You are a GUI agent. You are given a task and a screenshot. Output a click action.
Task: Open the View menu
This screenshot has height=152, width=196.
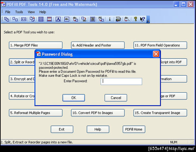point(31,12)
